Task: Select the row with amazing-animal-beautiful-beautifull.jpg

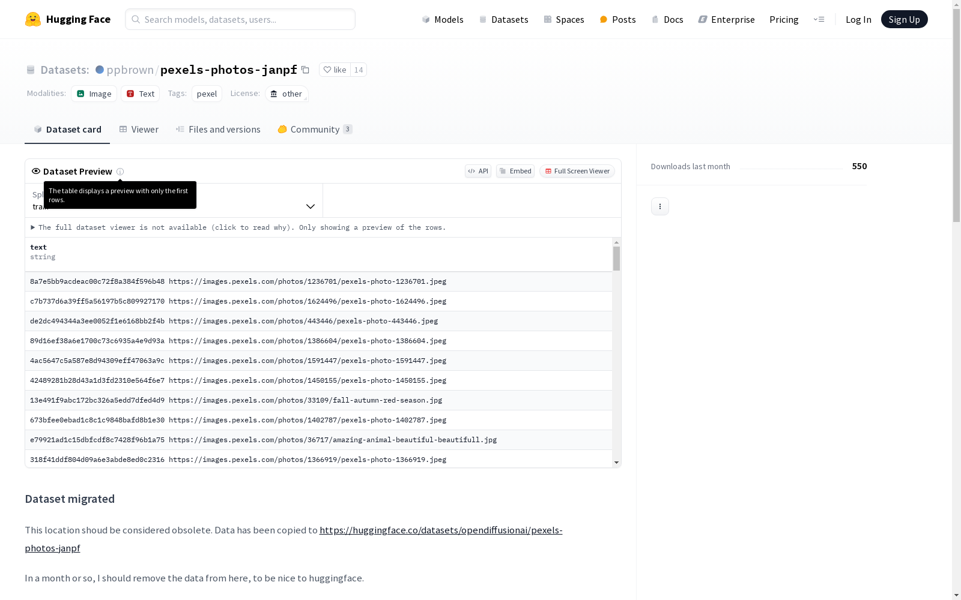Action: 318,440
